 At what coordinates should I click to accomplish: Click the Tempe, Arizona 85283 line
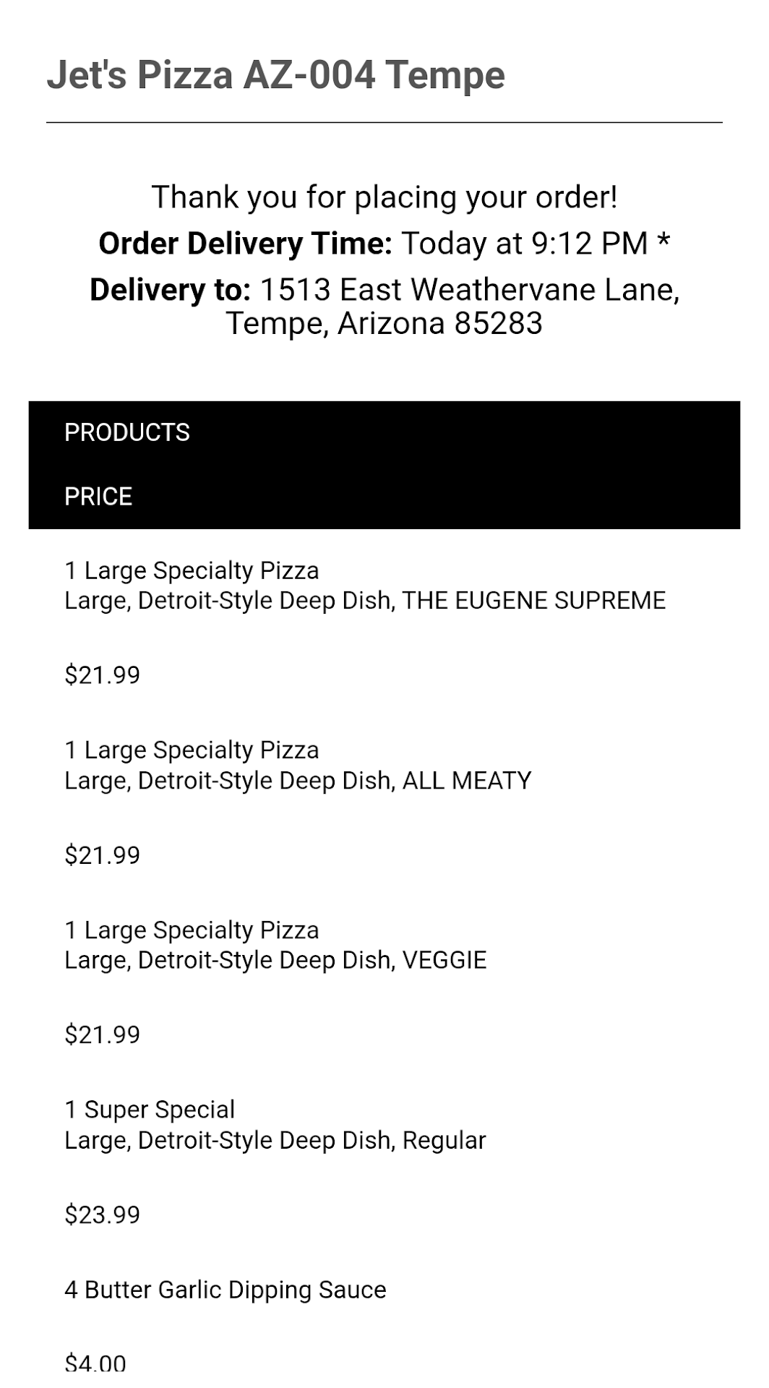click(384, 323)
